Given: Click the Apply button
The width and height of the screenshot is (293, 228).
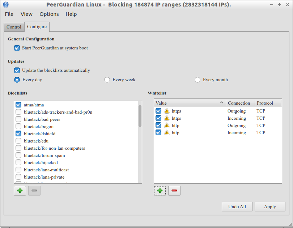Looking at the screenshot, I should pos(270,207).
